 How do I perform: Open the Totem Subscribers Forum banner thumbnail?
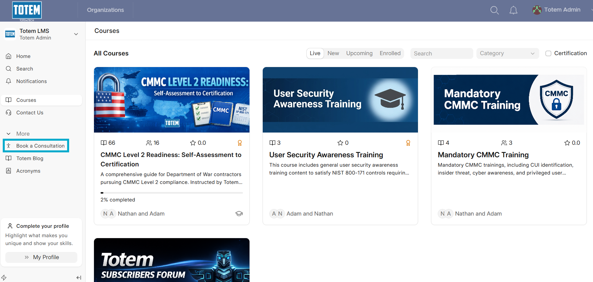pyautogui.click(x=172, y=260)
